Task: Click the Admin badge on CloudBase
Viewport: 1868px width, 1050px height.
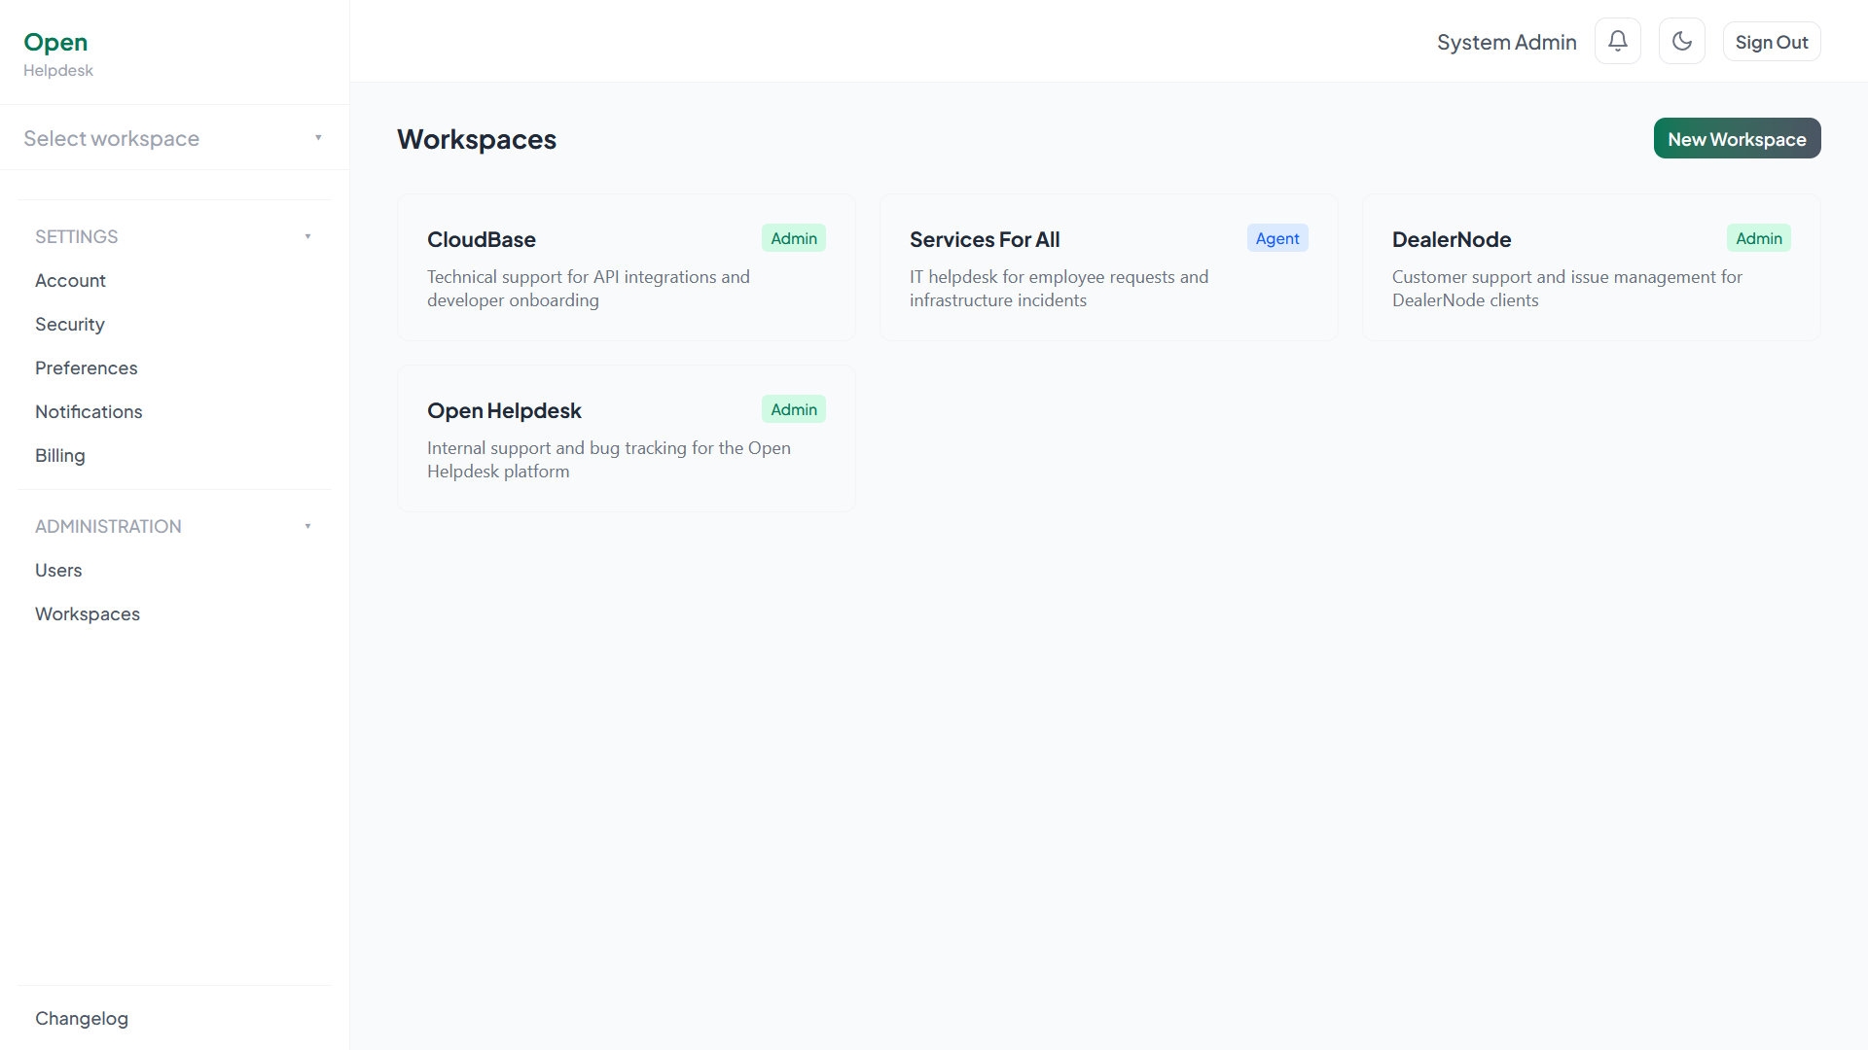Action: click(794, 238)
